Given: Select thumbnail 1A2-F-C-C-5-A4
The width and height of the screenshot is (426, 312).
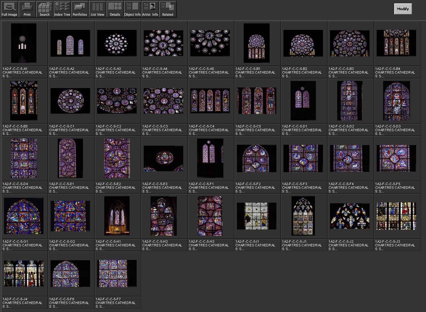Looking at the screenshot, I should click(163, 43).
